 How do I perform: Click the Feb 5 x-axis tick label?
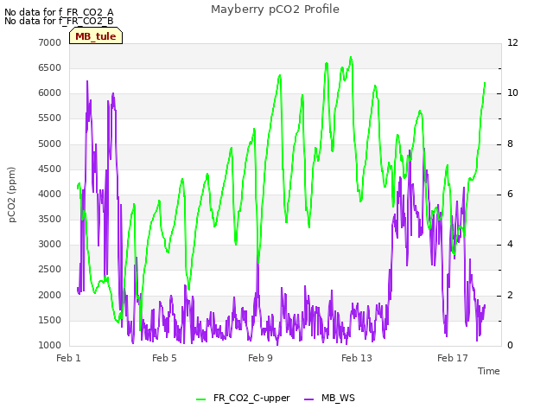[164, 358]
